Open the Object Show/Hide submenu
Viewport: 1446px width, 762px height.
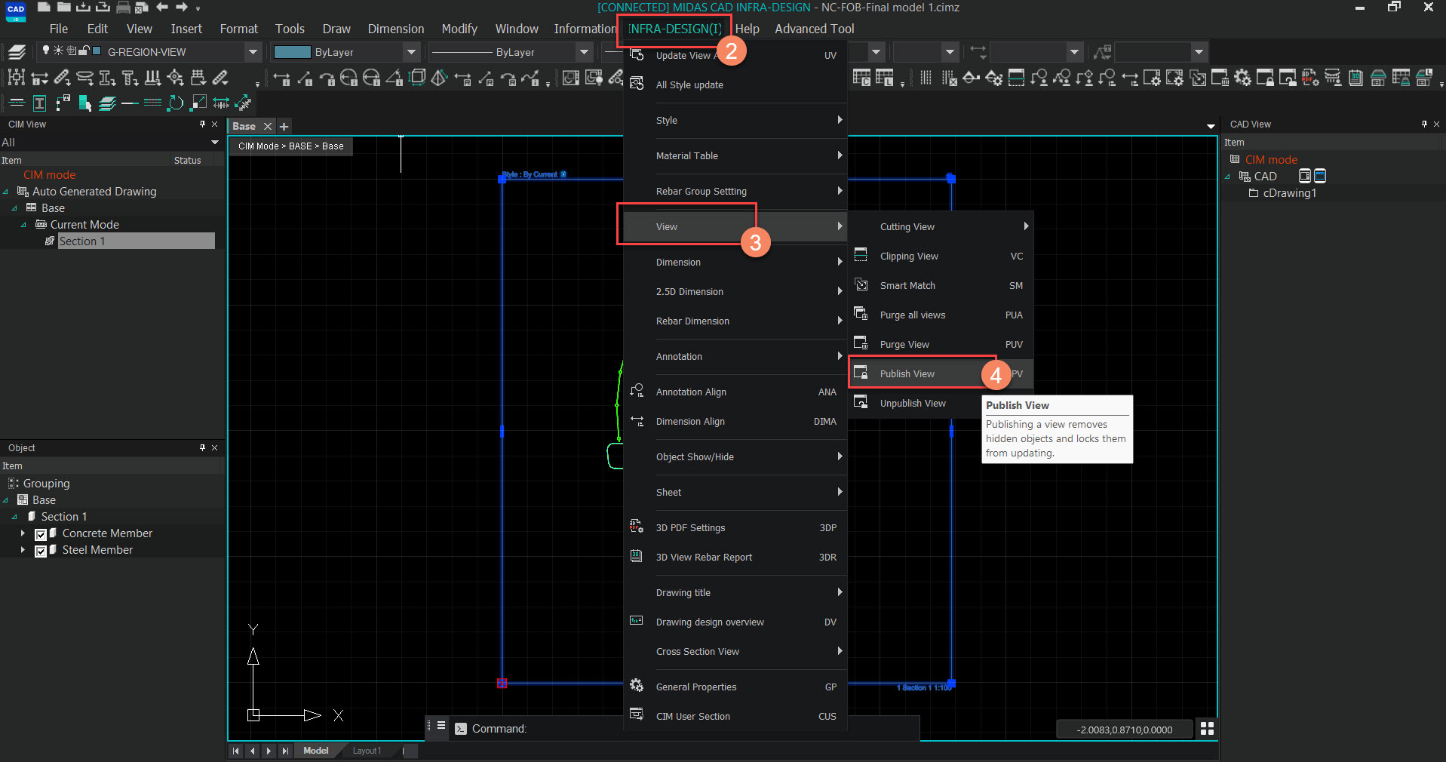735,456
